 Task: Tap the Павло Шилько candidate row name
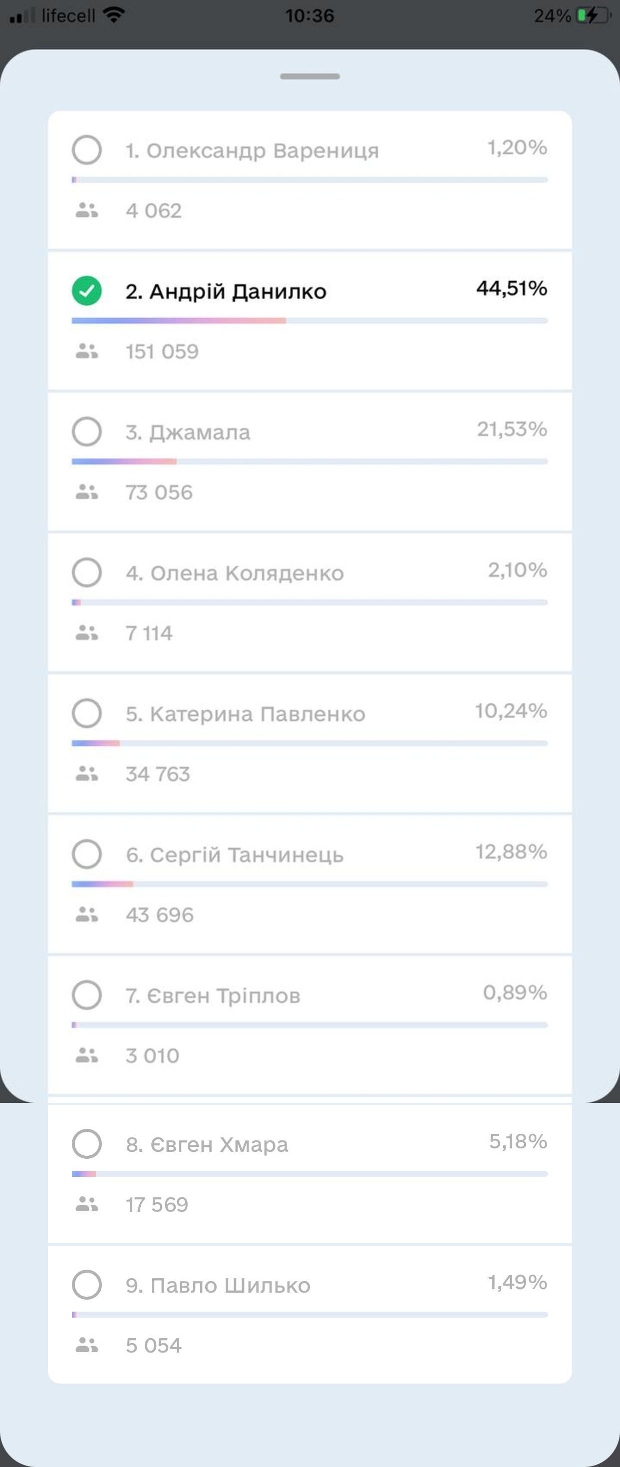[x=218, y=1285]
